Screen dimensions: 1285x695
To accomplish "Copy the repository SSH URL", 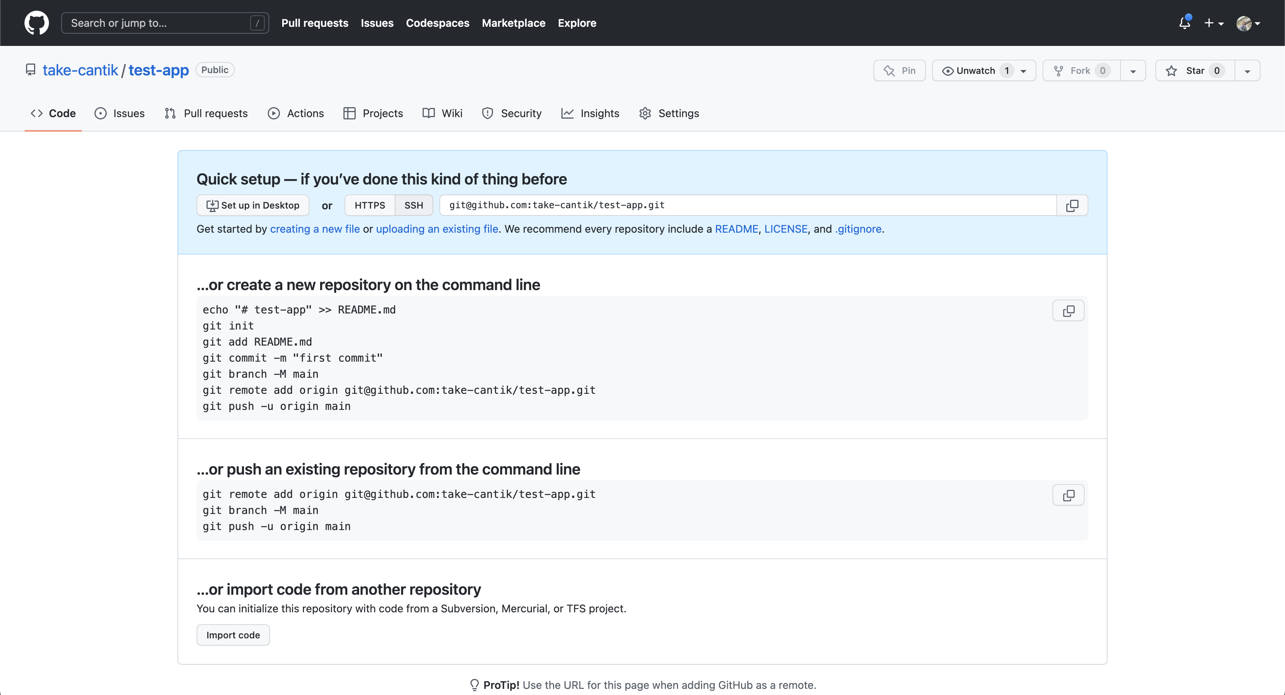I will coord(1072,205).
